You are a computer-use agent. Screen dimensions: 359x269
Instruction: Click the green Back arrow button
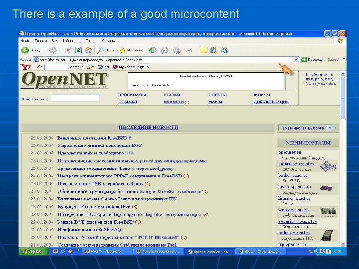click(x=25, y=50)
